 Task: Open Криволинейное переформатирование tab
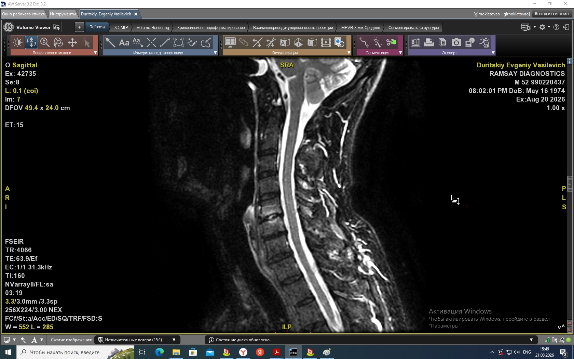pyautogui.click(x=211, y=28)
